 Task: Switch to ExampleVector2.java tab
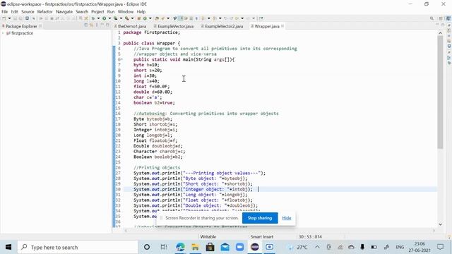tap(224, 26)
